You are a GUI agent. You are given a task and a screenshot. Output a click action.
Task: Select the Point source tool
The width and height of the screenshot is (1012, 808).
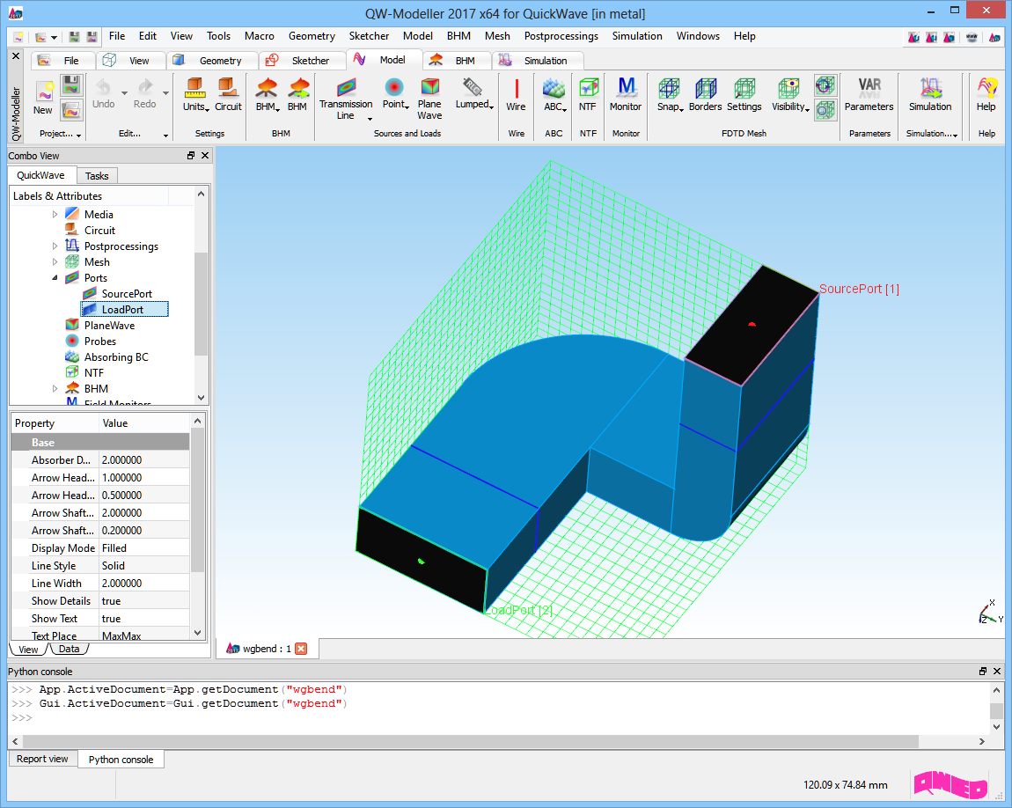[393, 87]
